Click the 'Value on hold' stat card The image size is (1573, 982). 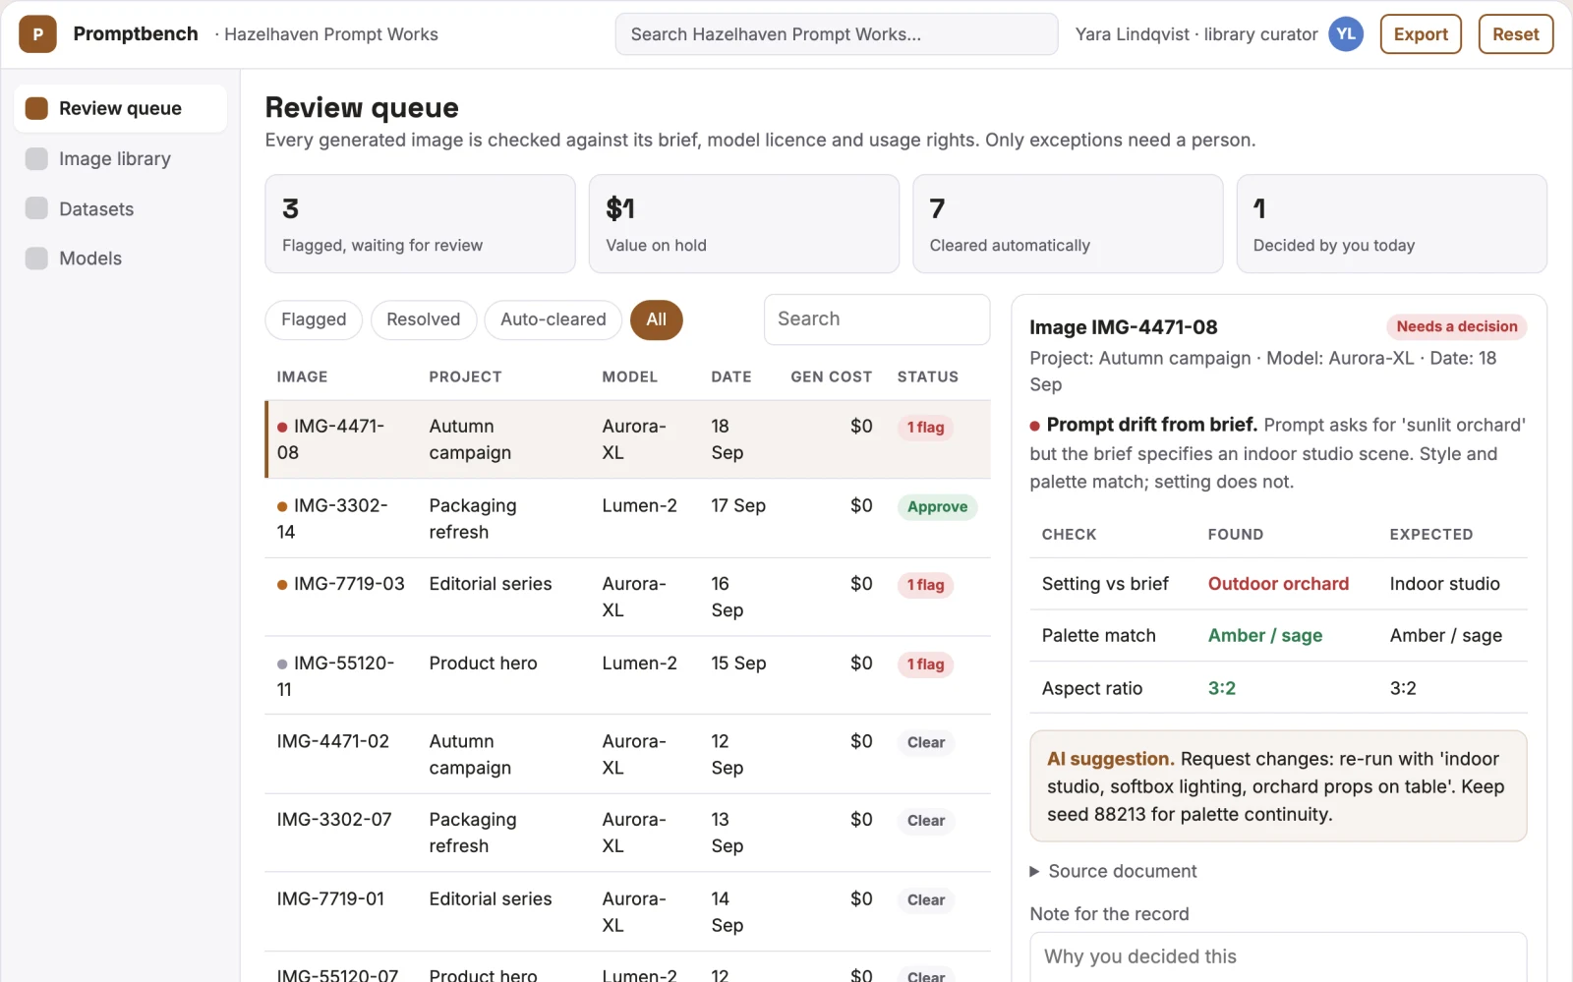743,224
